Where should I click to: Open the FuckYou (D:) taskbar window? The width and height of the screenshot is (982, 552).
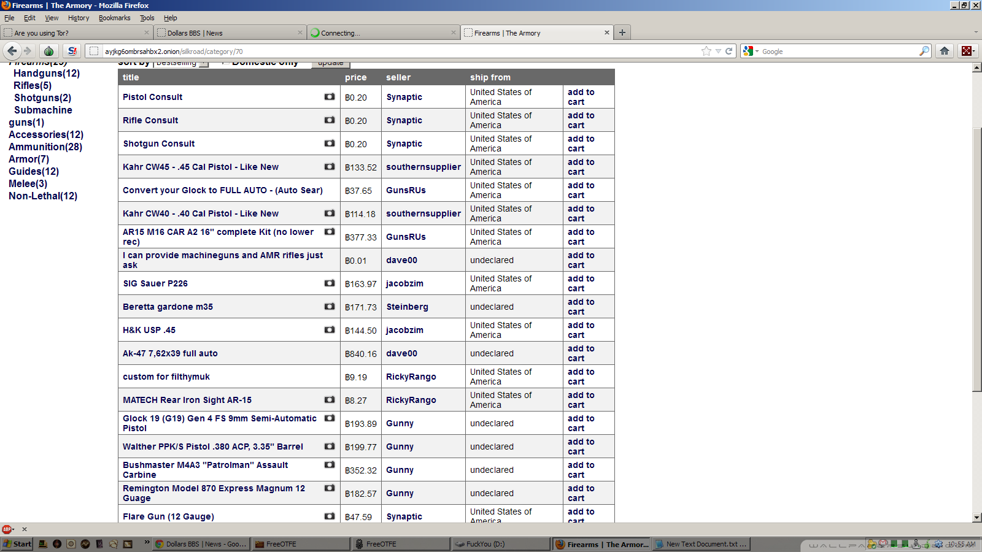pyautogui.click(x=500, y=543)
